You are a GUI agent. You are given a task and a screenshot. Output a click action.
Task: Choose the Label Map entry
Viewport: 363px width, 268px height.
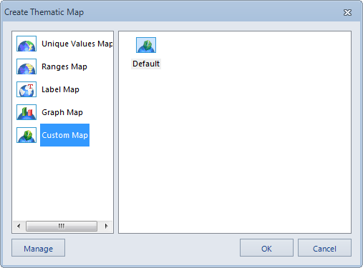tap(60, 89)
